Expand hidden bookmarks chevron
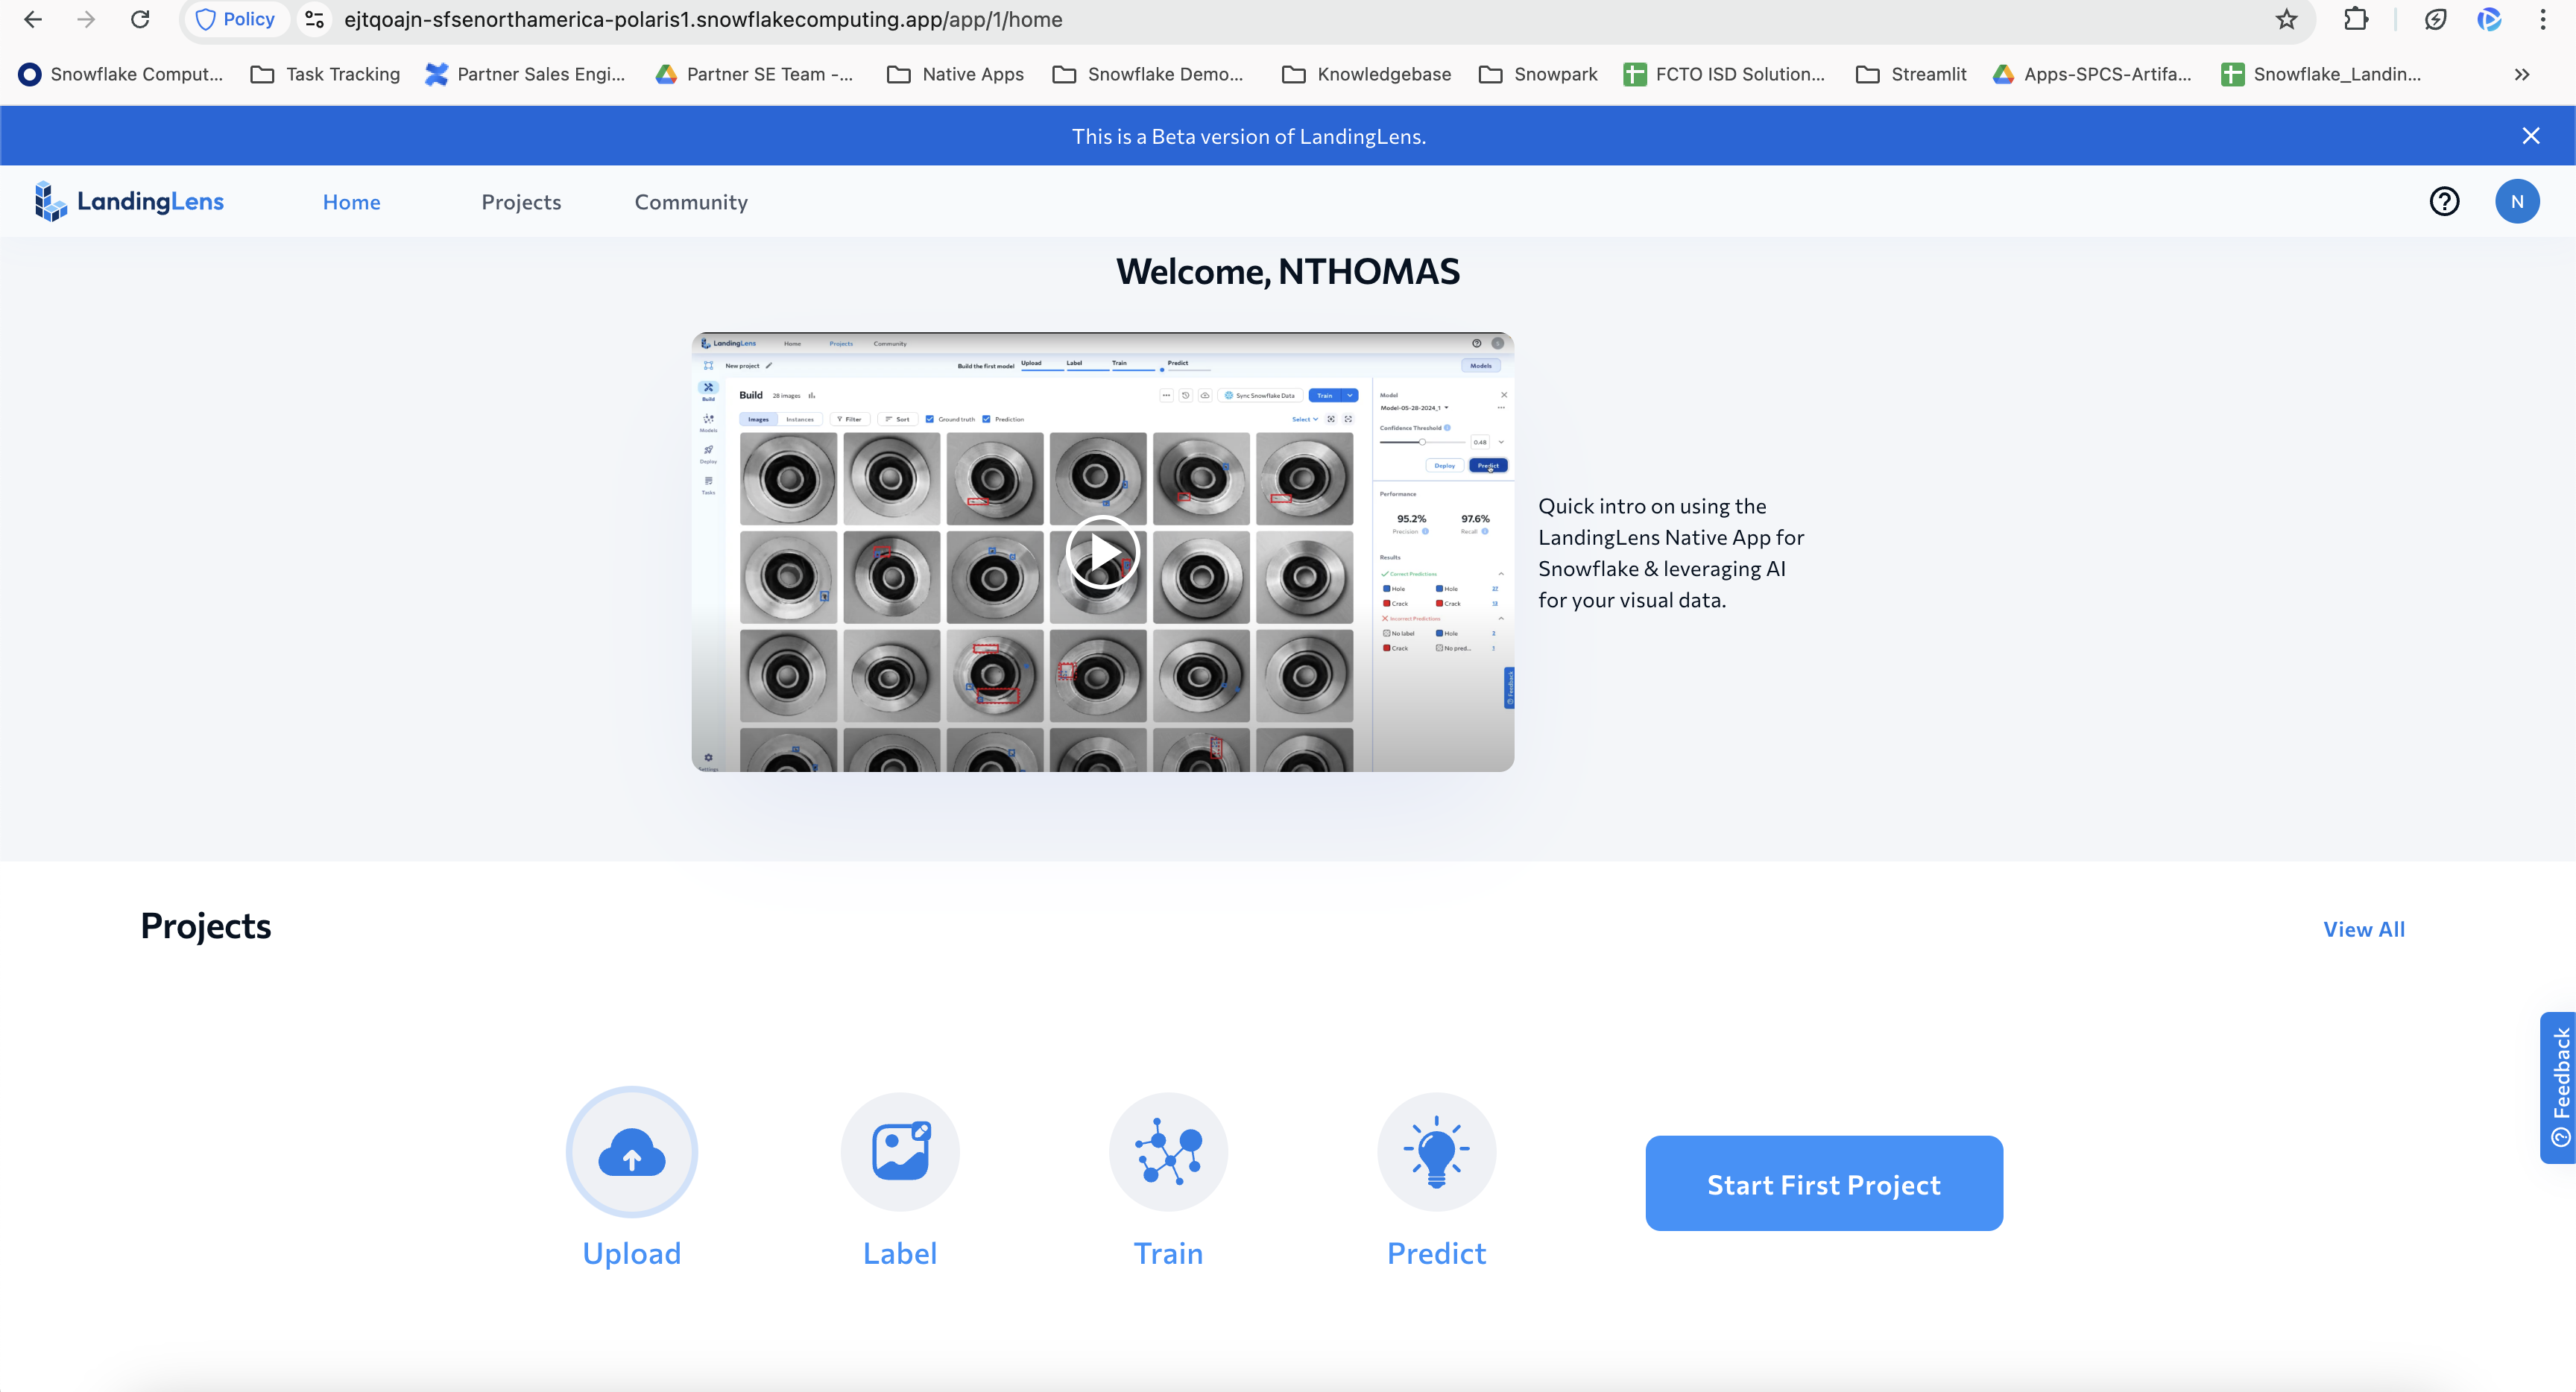Viewport: 2576px width, 1392px height. (x=2521, y=74)
